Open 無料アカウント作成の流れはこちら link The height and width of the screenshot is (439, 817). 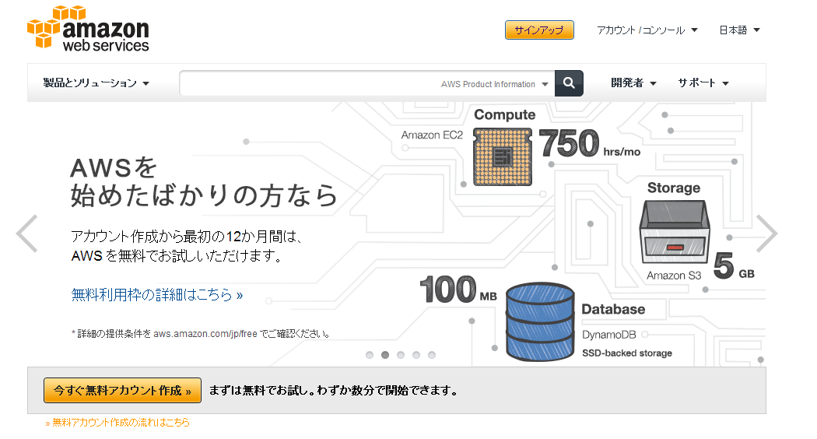point(117,423)
